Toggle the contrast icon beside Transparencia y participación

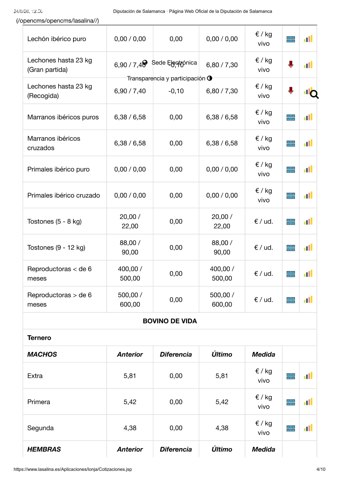click(x=210, y=78)
